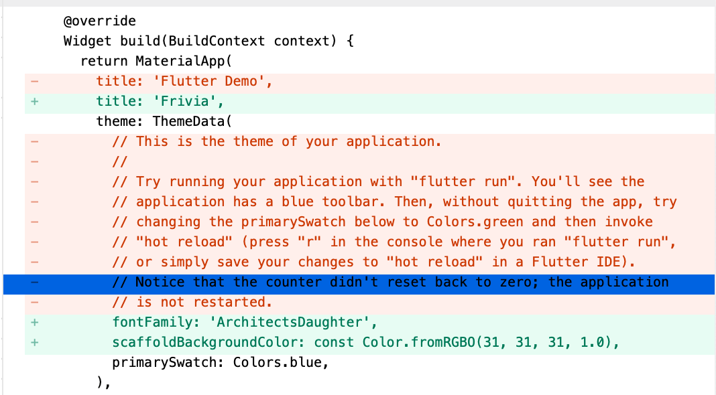Click the removed line title: 'Flutter Demo'
The width and height of the screenshot is (716, 395).
pos(185,82)
